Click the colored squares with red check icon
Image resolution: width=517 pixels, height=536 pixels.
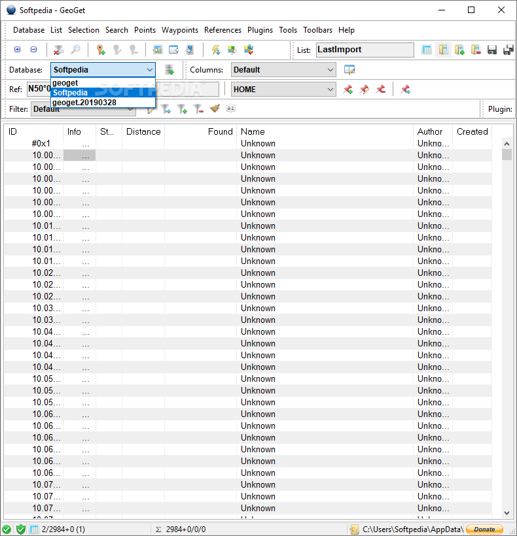249,50
